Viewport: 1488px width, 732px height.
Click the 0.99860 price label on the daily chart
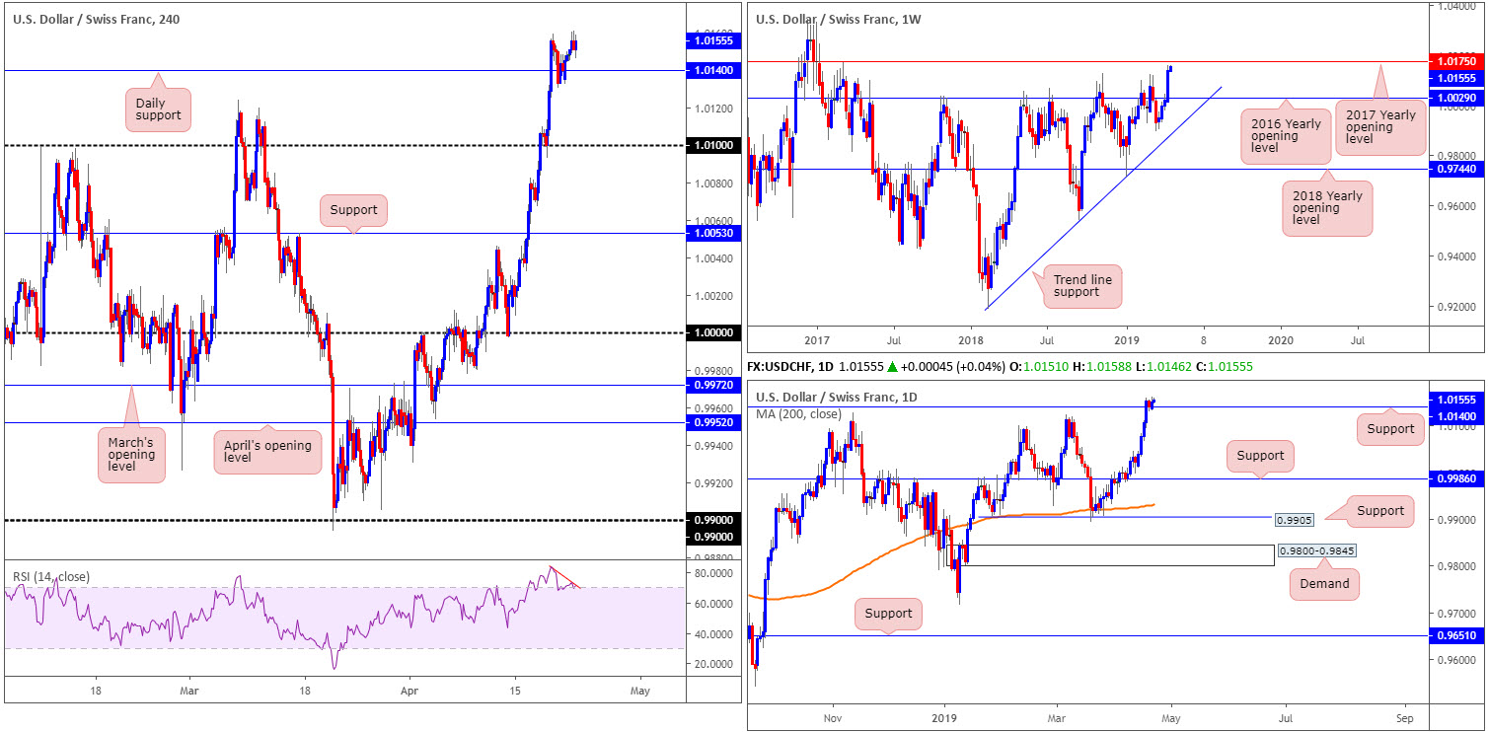tap(1458, 478)
